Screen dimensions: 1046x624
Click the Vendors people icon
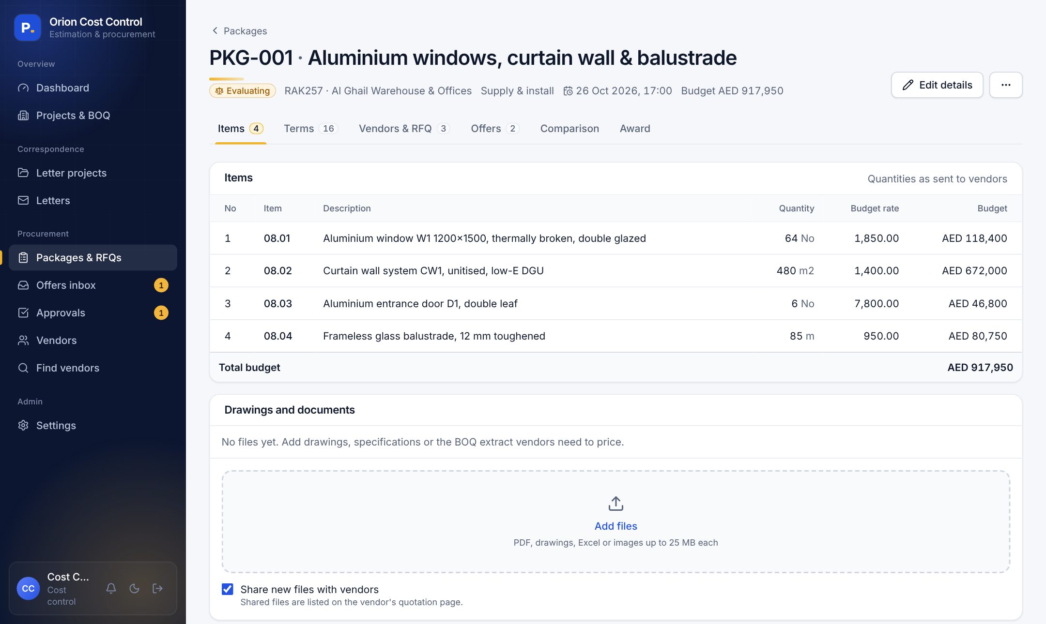coord(23,341)
